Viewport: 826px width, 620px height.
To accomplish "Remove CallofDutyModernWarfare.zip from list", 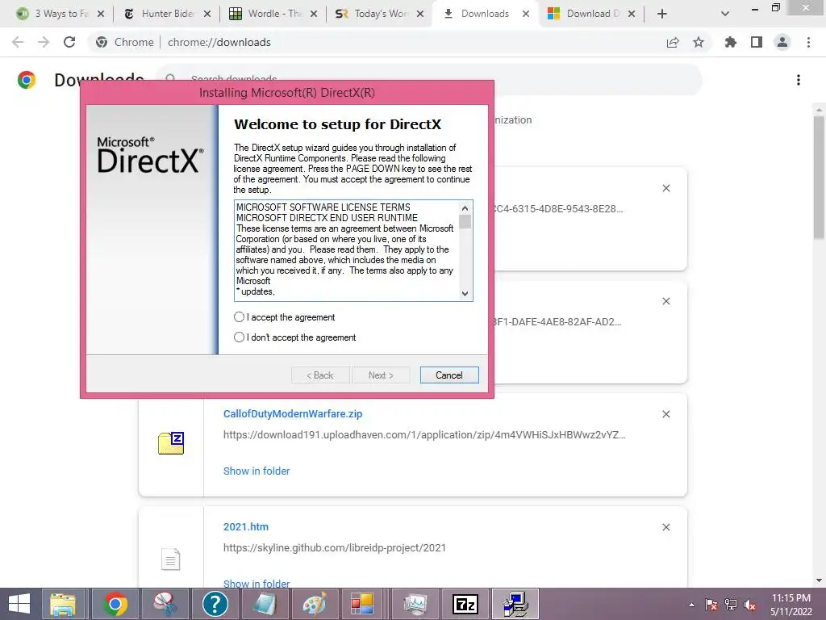I will point(665,414).
